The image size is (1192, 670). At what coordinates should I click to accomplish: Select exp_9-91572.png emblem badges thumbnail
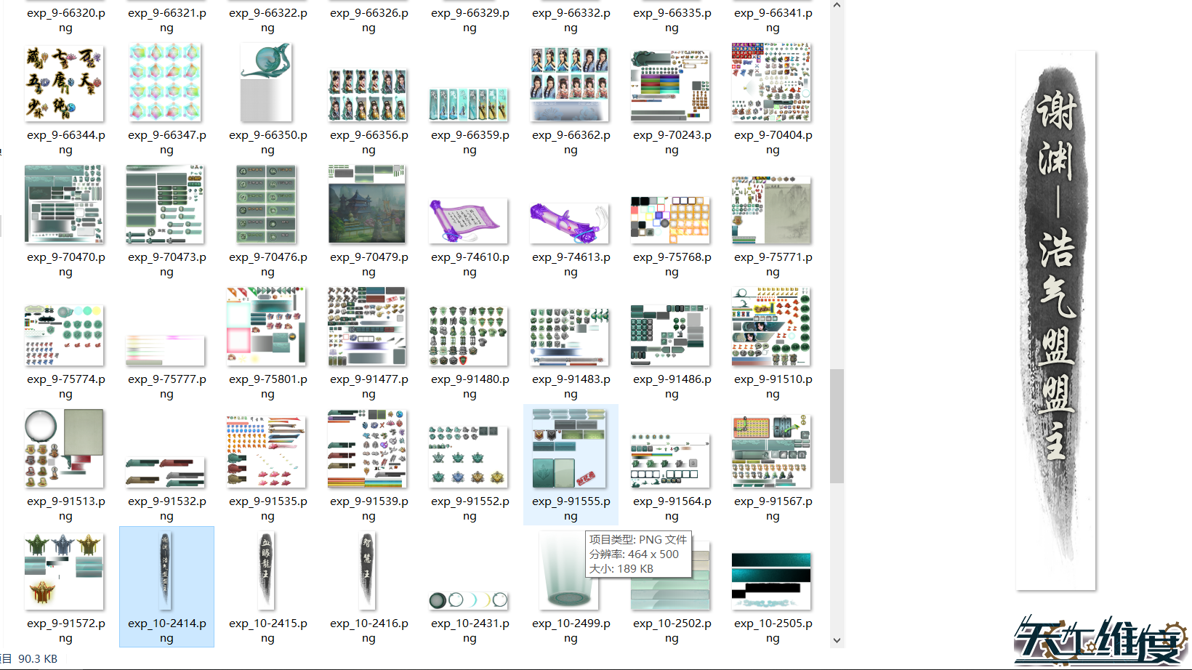tap(64, 571)
